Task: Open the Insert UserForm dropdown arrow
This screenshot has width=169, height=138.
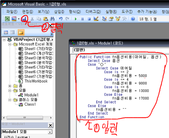Action: pos(19,19)
